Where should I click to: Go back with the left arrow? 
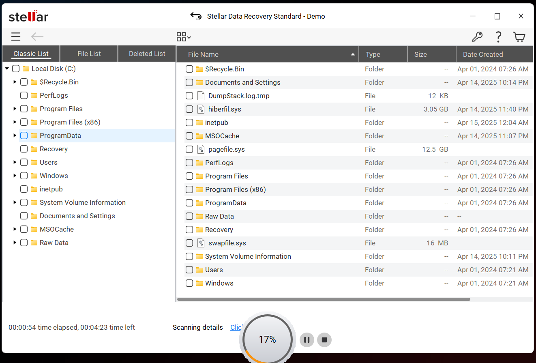[37, 37]
